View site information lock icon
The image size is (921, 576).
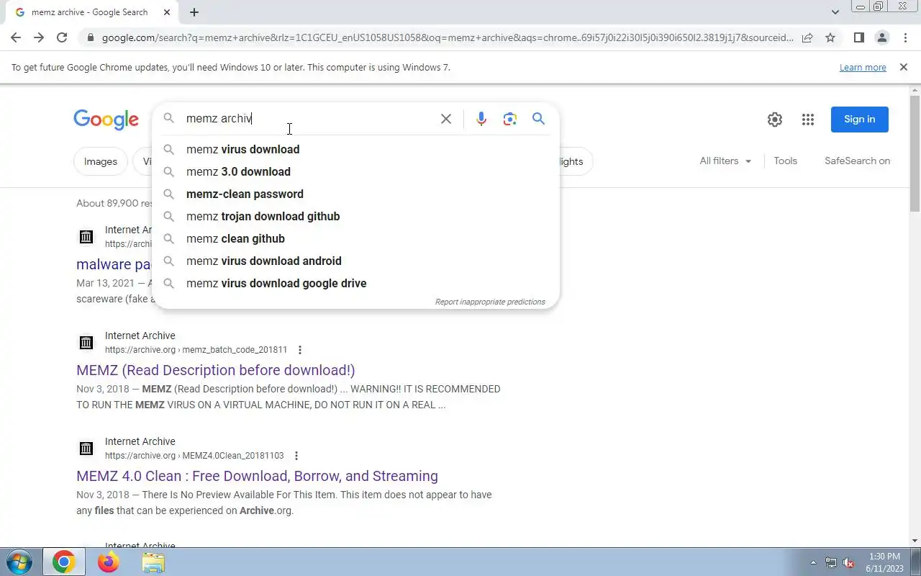[89, 37]
